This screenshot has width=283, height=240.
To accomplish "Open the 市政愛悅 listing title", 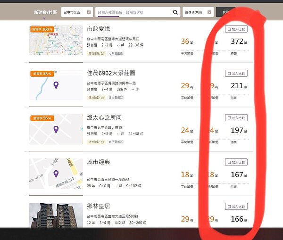I will pyautogui.click(x=99, y=29).
